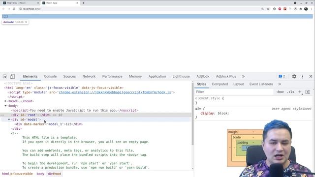Switch to the Sources tab
This screenshot has width=315, height=177.
click(x=69, y=77)
